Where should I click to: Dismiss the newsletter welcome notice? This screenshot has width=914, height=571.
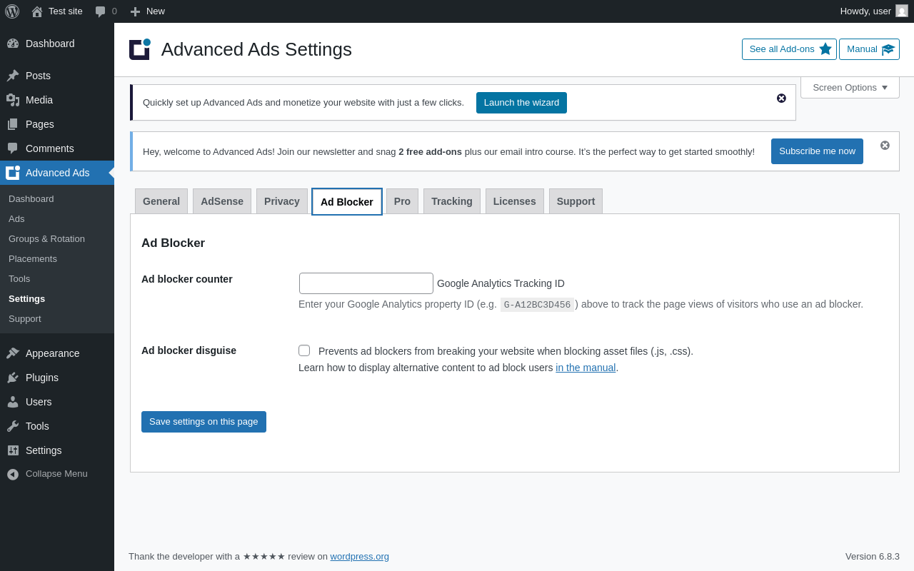(x=885, y=146)
